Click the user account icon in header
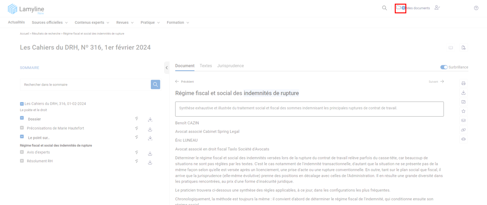 pos(437,8)
